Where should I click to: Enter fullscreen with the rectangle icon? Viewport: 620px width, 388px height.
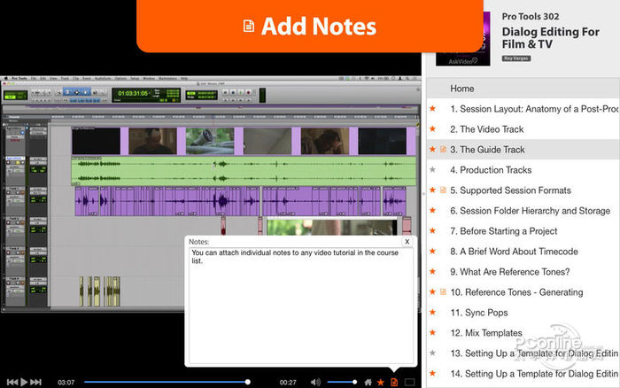click(x=409, y=382)
